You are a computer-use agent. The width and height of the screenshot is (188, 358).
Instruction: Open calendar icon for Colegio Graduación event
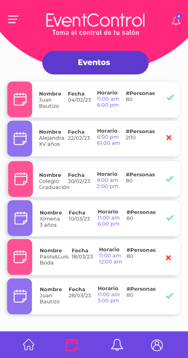[x=21, y=179]
